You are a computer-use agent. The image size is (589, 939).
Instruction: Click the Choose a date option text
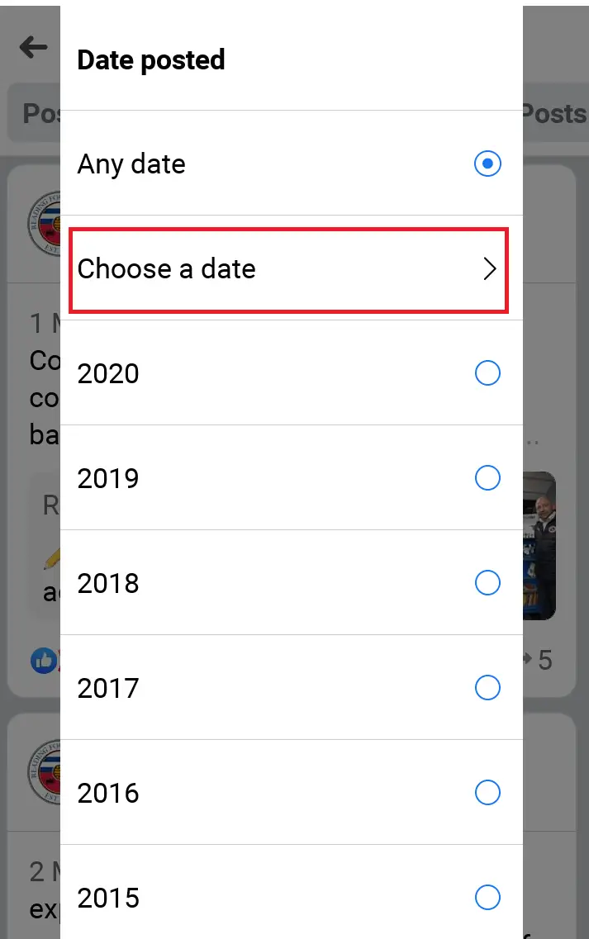(x=166, y=269)
